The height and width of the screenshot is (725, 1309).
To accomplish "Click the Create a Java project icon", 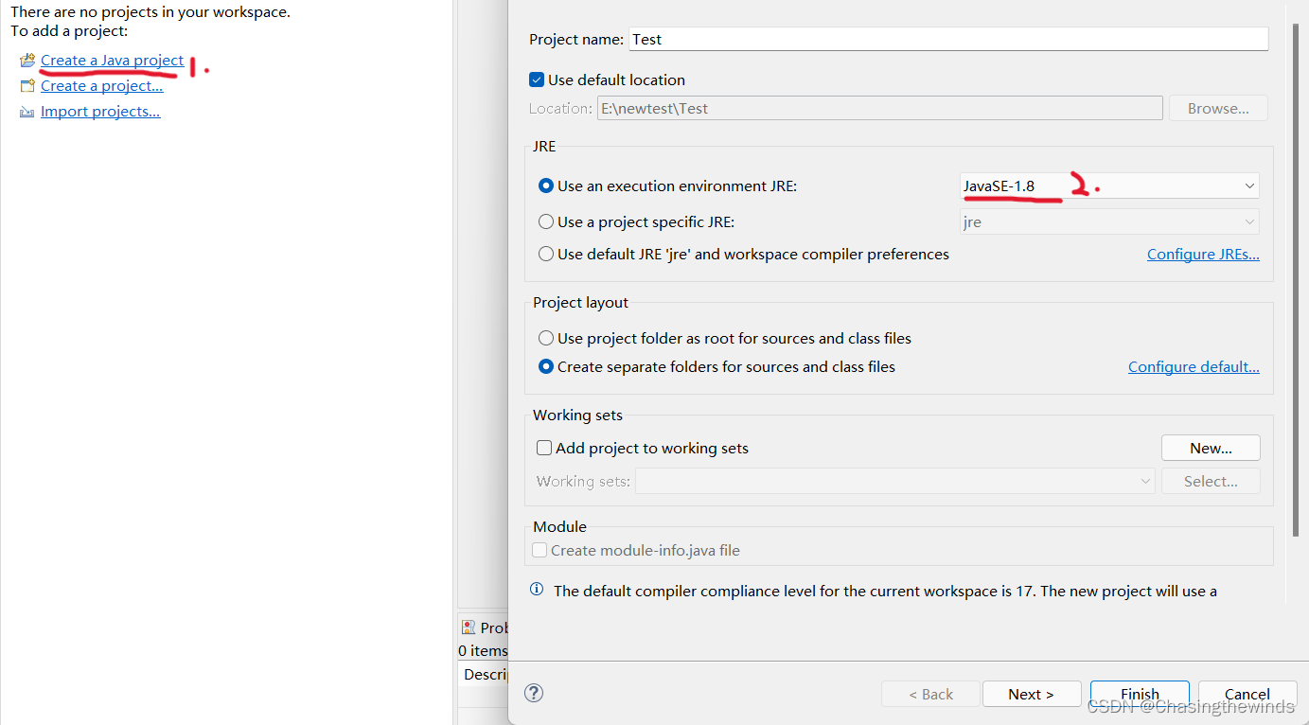I will pos(27,61).
